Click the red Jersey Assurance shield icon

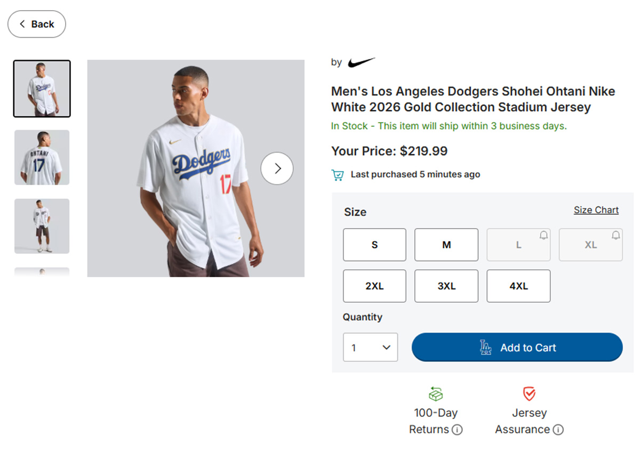pos(529,394)
